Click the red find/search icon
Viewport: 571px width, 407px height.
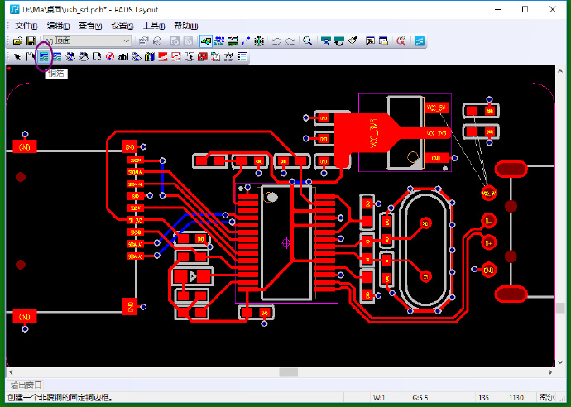point(401,41)
